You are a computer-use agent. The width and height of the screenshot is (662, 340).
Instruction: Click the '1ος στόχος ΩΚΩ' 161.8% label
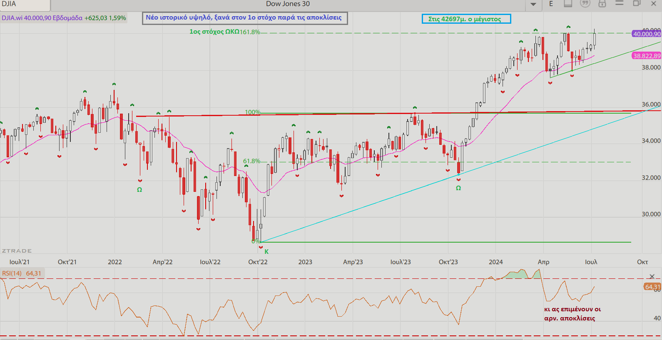225,32
